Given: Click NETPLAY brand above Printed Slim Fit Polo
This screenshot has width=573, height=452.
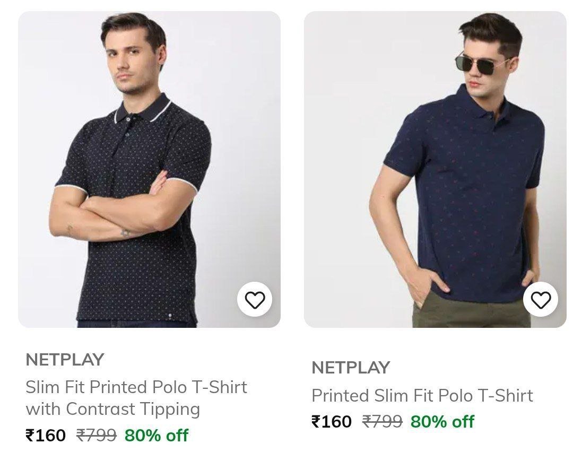Looking at the screenshot, I should tap(351, 367).
